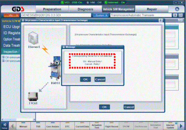Click the left arrow in bottom toolbar
Image resolution: width=186 pixels, height=130 pixels.
12,126
